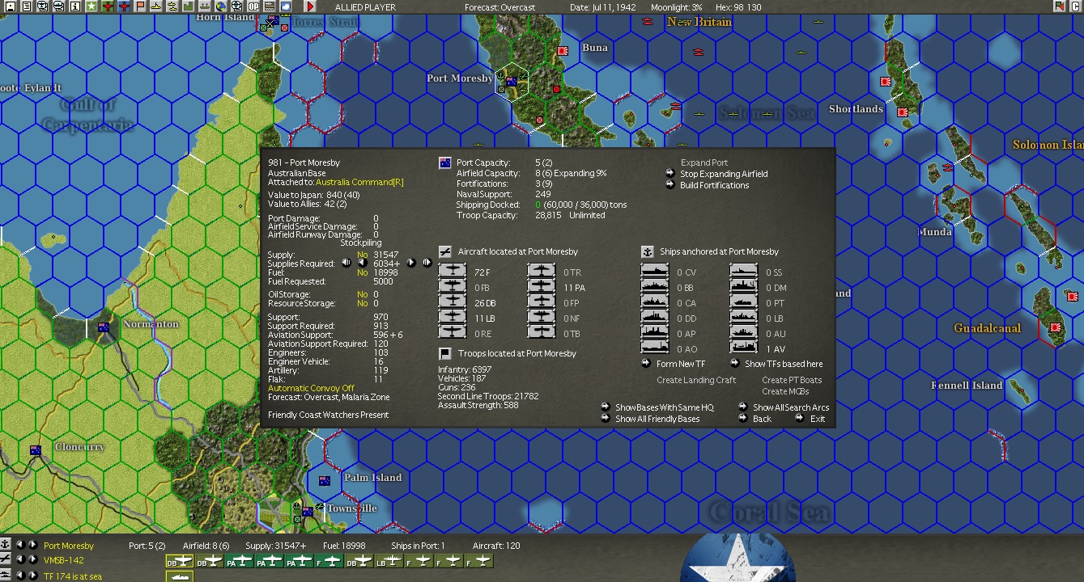Open 'Australia Command[R]' headquarters link
Screen dimensions: 1084x582
pos(359,183)
